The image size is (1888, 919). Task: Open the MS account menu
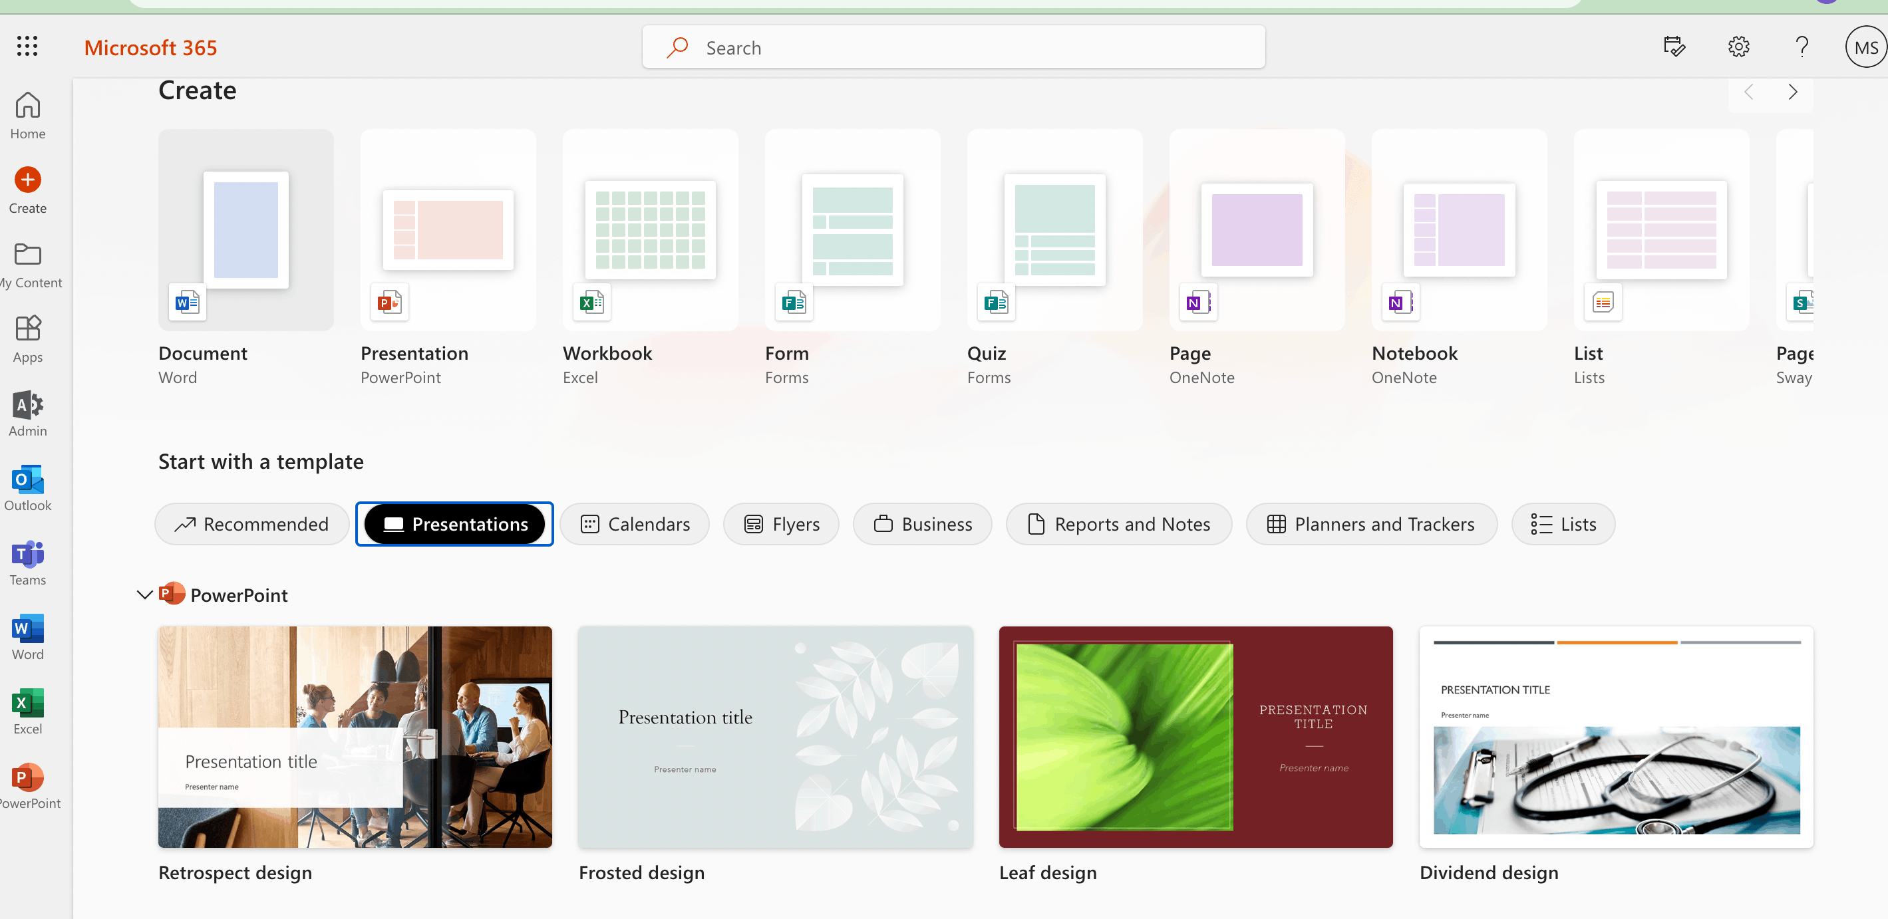1865,48
